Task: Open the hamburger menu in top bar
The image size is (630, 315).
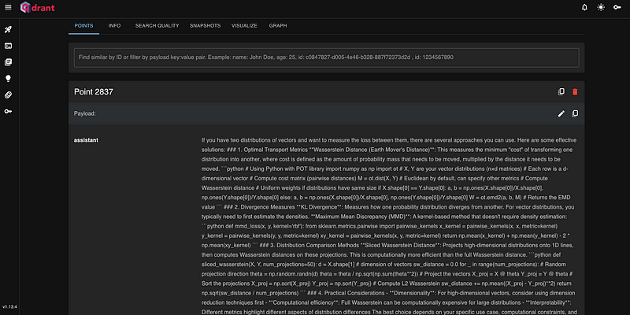Action: (x=9, y=7)
